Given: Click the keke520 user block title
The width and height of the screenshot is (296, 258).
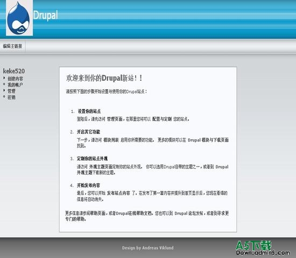Looking at the screenshot, I should tap(14, 71).
